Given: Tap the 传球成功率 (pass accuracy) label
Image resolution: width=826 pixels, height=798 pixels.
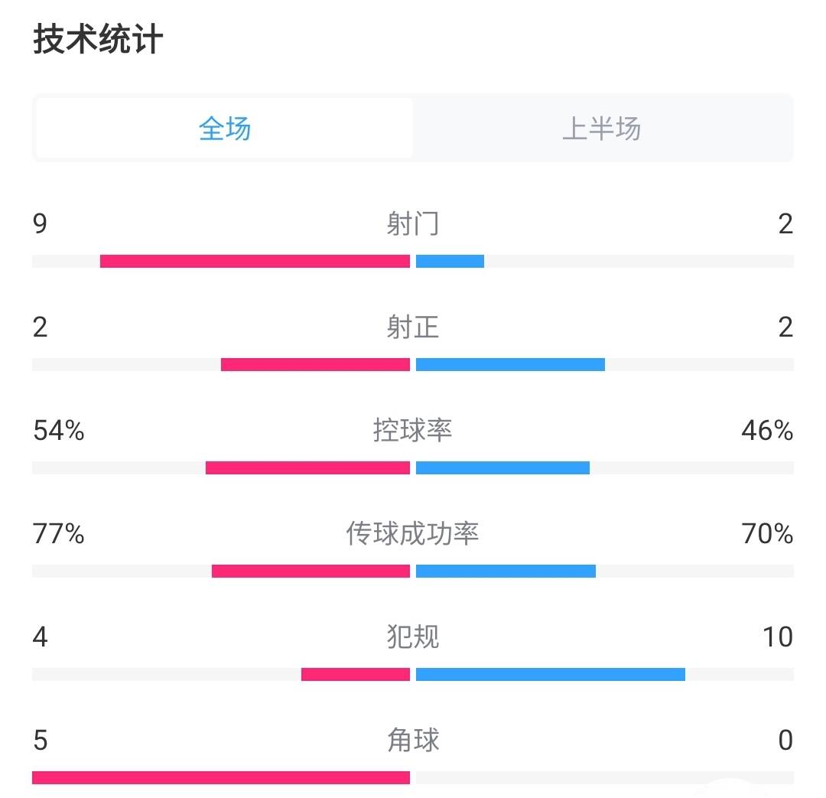Looking at the screenshot, I should click(x=413, y=533).
